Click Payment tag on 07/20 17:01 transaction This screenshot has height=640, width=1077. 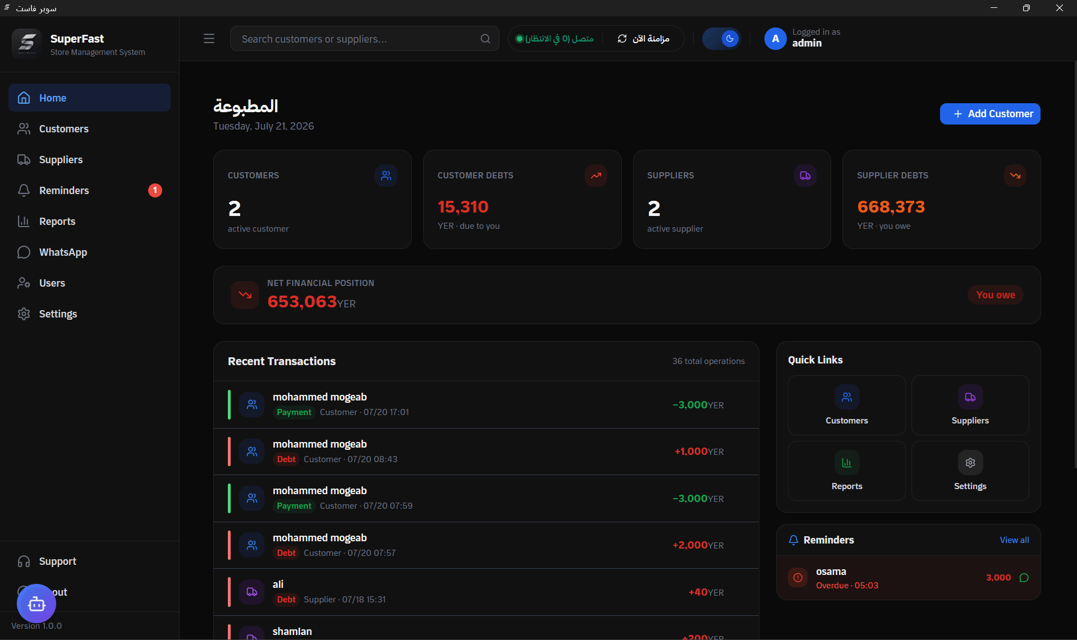coord(294,412)
